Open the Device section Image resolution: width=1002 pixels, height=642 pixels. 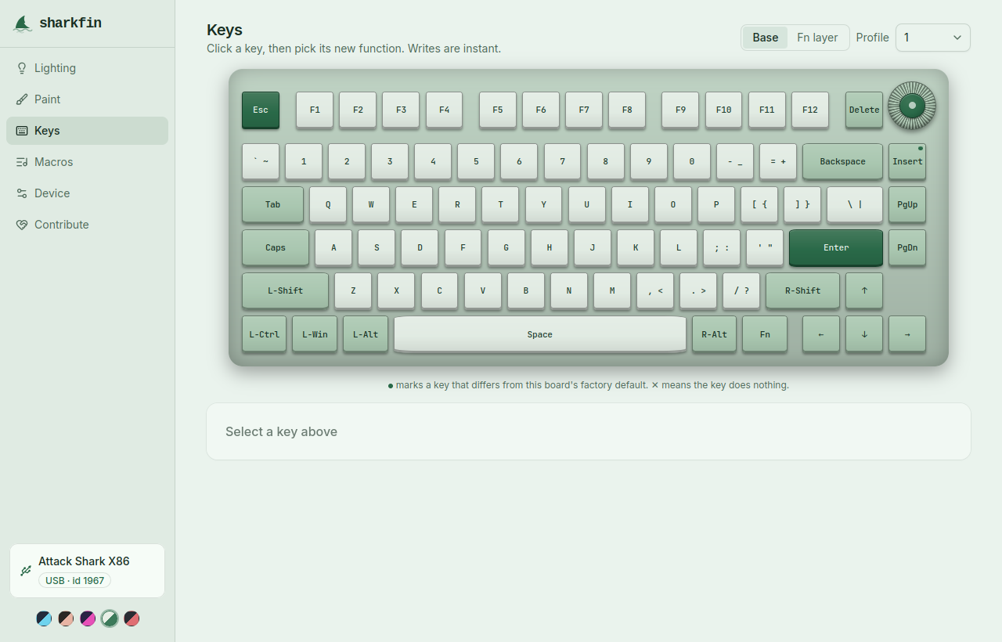87,193
